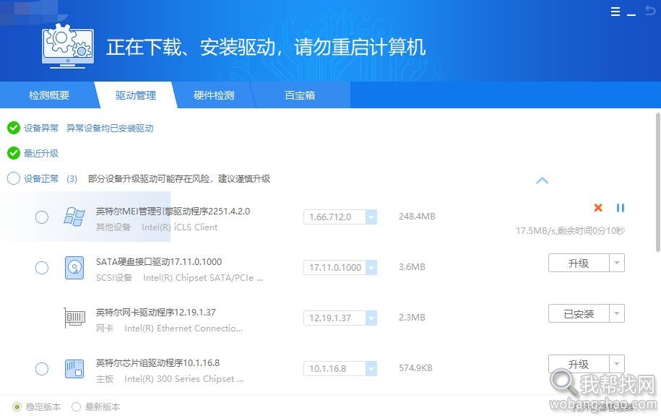Click green check icon beside 设备异常

tap(14, 128)
